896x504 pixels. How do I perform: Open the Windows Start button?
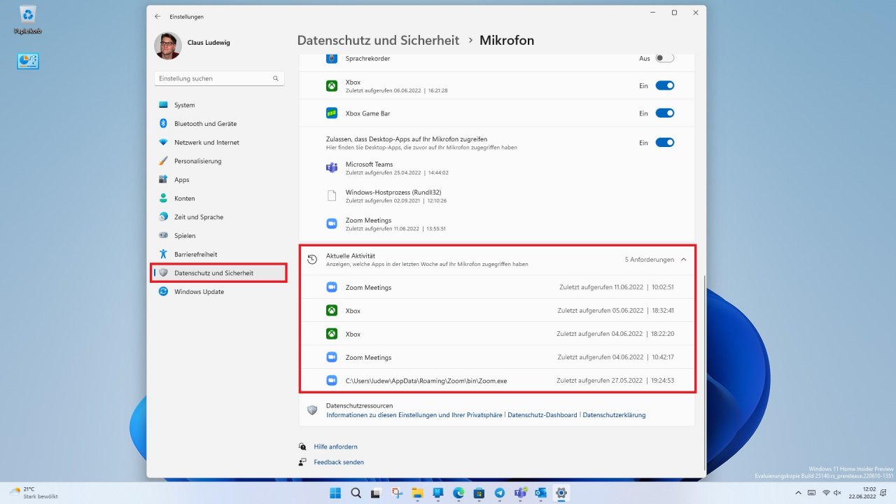click(335, 493)
